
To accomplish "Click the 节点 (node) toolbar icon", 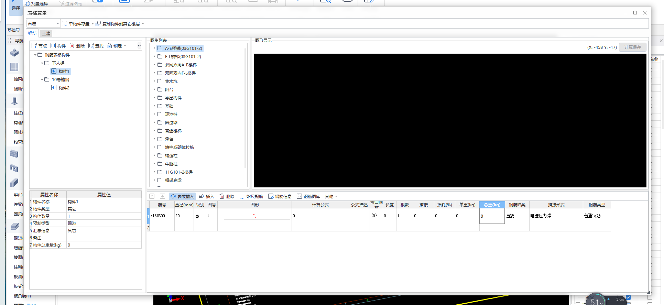I will [34, 46].
